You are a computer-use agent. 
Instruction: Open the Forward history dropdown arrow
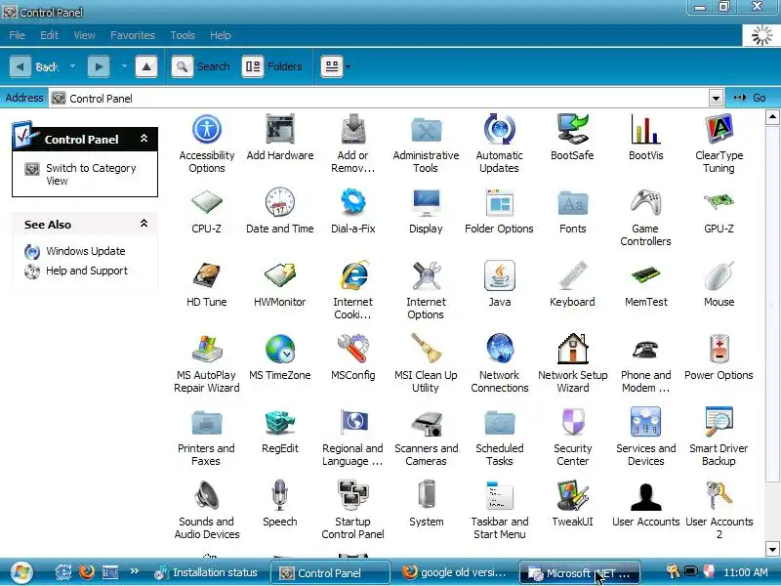124,66
